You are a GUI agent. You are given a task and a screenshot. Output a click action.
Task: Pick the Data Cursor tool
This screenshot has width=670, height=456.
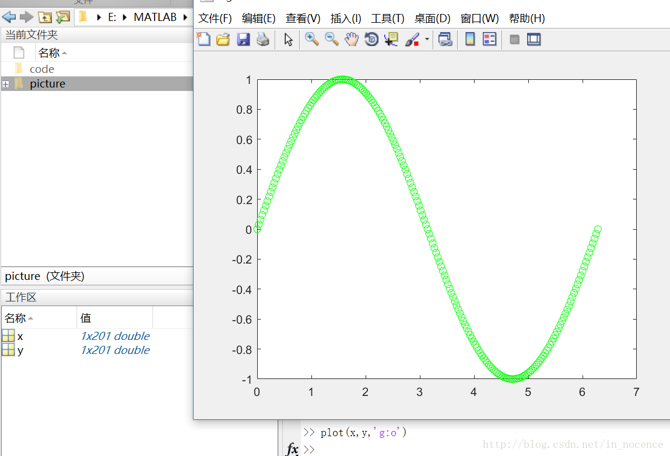tap(391, 40)
